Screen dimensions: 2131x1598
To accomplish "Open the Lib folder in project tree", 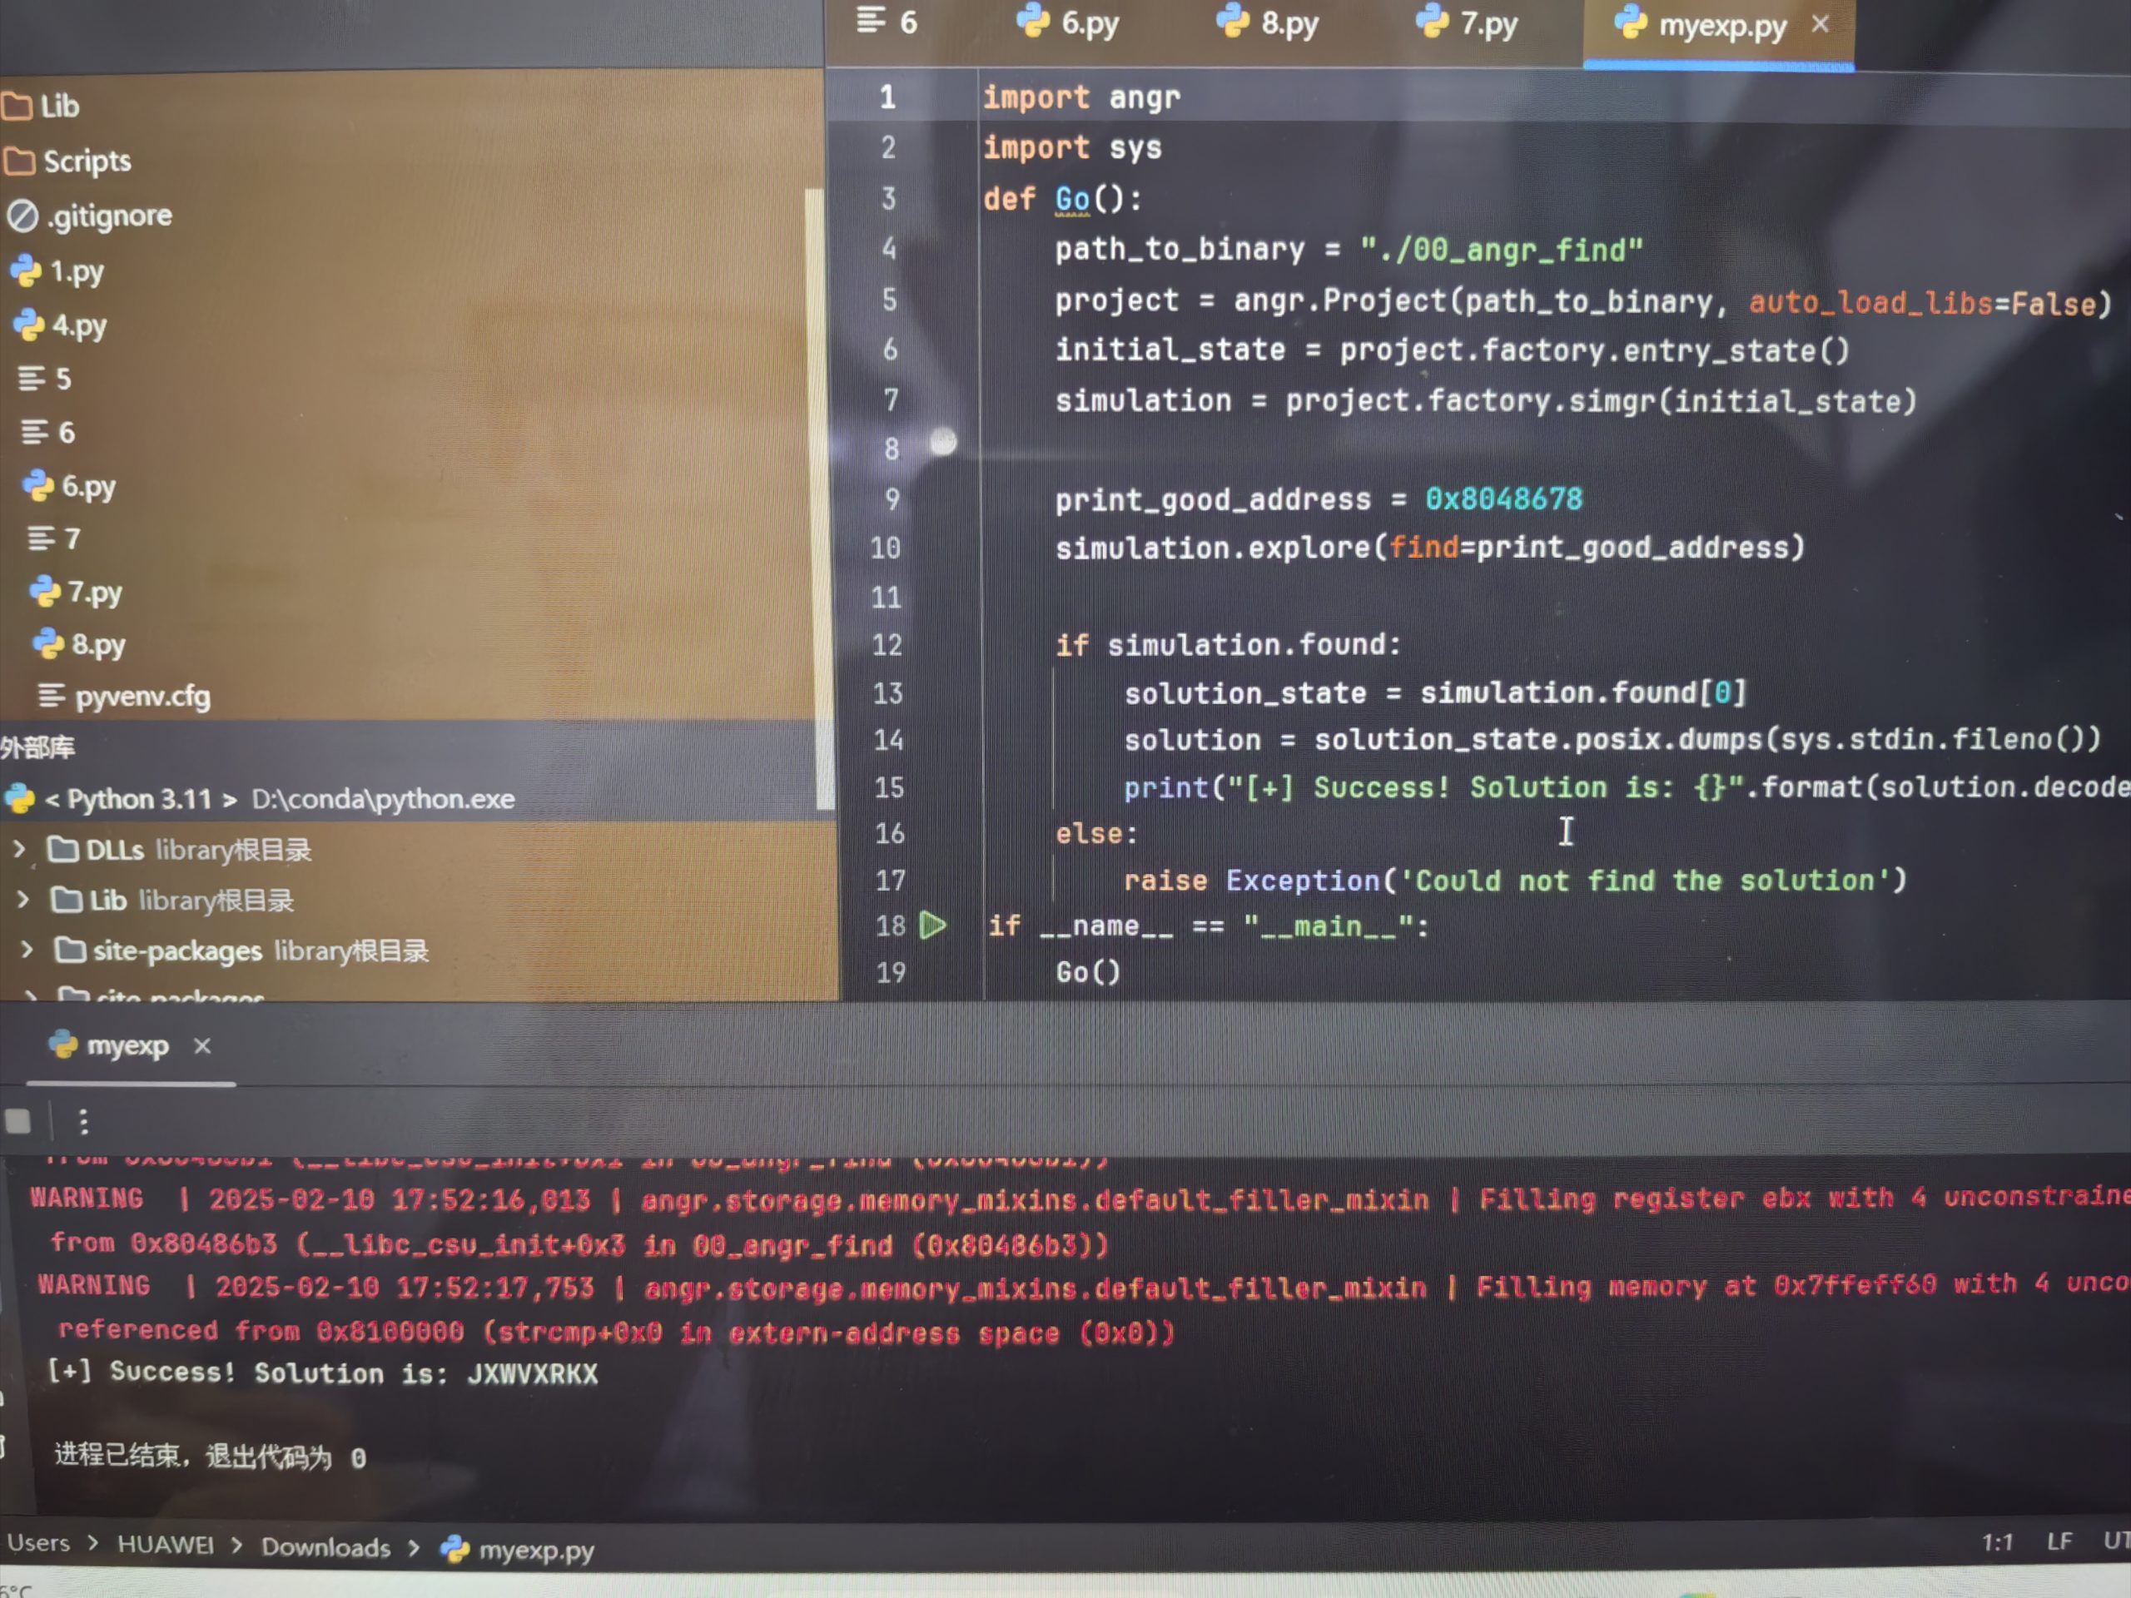I will pyautogui.click(x=42, y=106).
